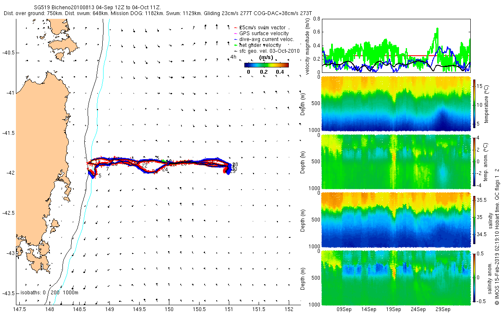The width and height of the screenshot is (503, 314).
Task: Click the 'Dist. over ground: 750km' summary line
Action: 158,13
